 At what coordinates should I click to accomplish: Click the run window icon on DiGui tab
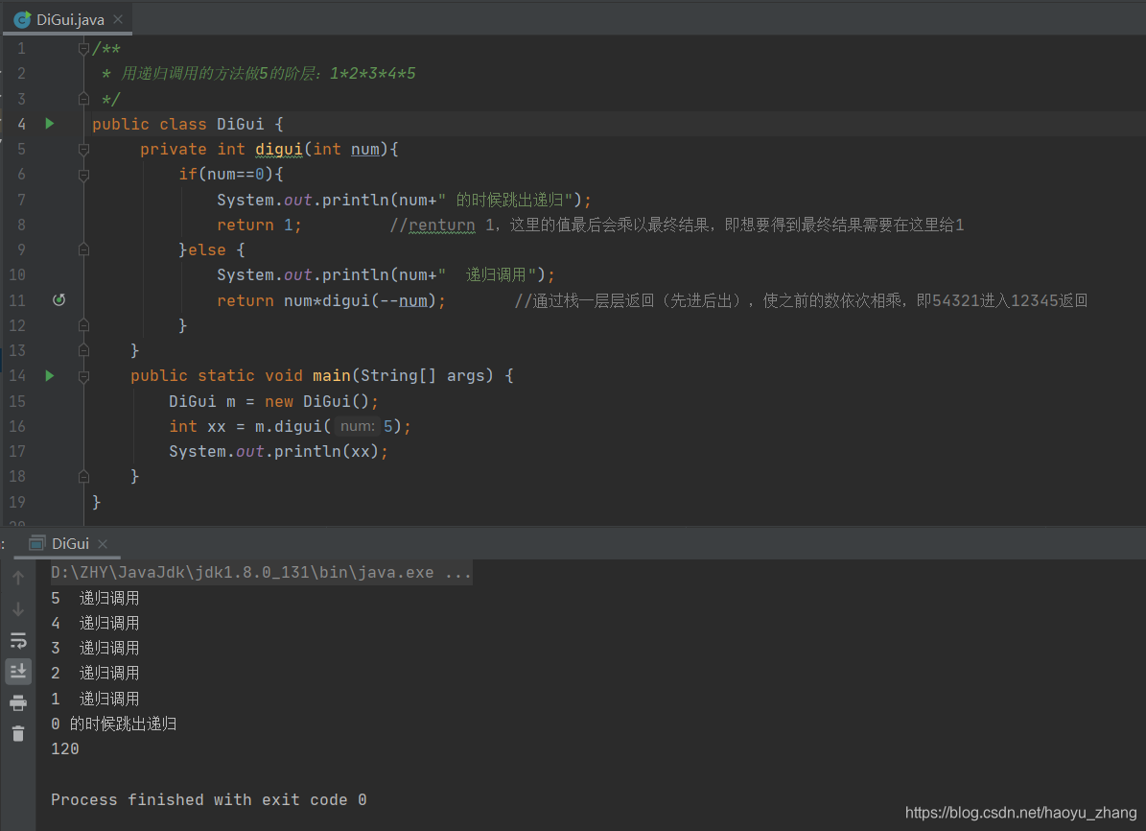37,543
